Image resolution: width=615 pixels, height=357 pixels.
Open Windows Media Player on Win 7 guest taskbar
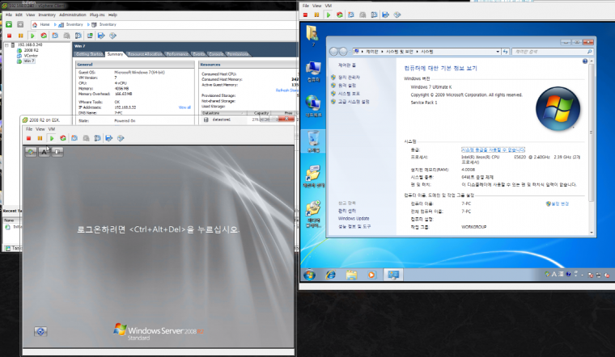point(371,275)
